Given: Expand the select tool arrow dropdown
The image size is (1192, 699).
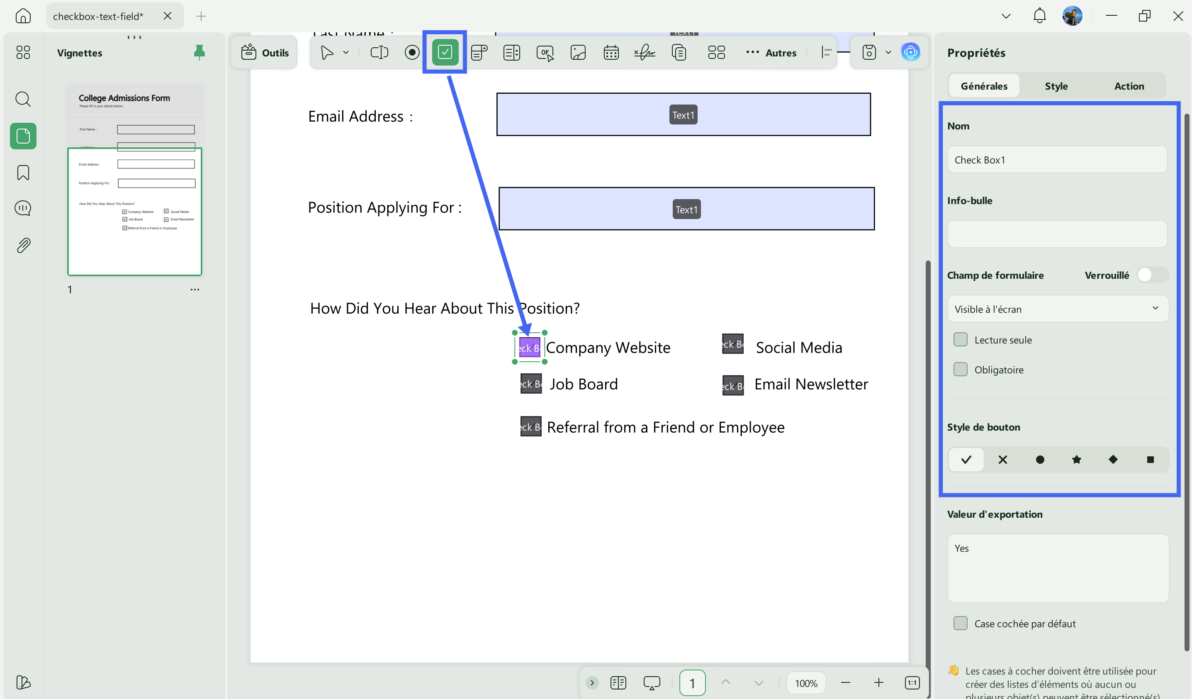Looking at the screenshot, I should point(346,52).
